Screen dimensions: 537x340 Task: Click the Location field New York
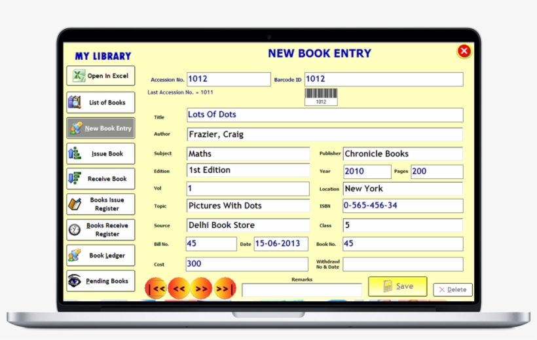pos(403,189)
